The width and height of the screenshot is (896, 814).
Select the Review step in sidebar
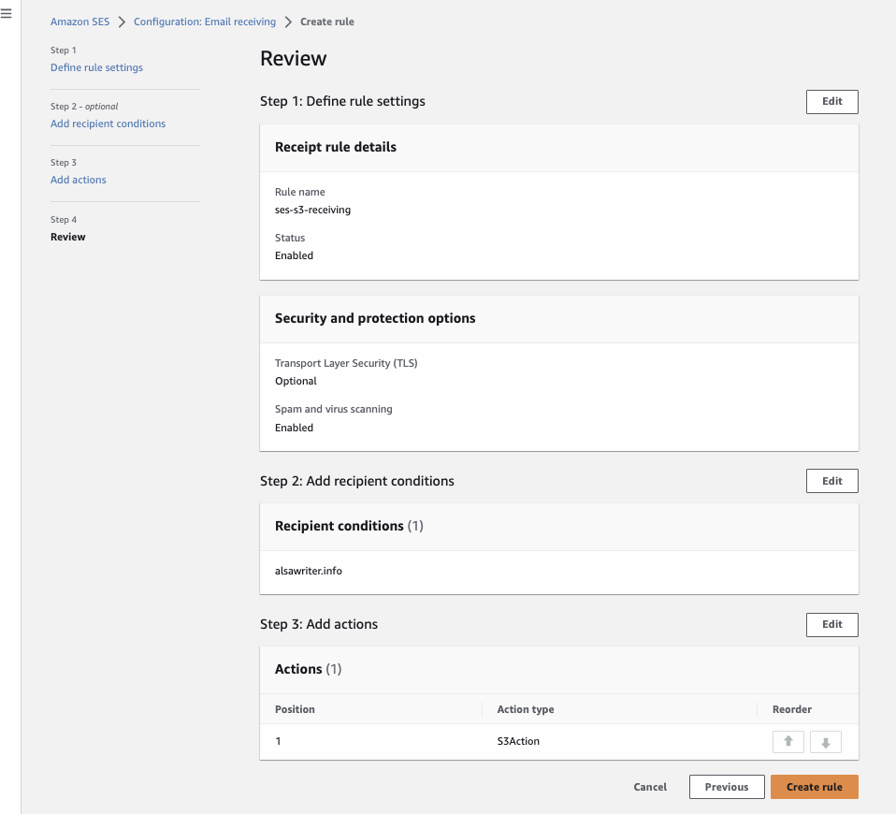pyautogui.click(x=67, y=237)
